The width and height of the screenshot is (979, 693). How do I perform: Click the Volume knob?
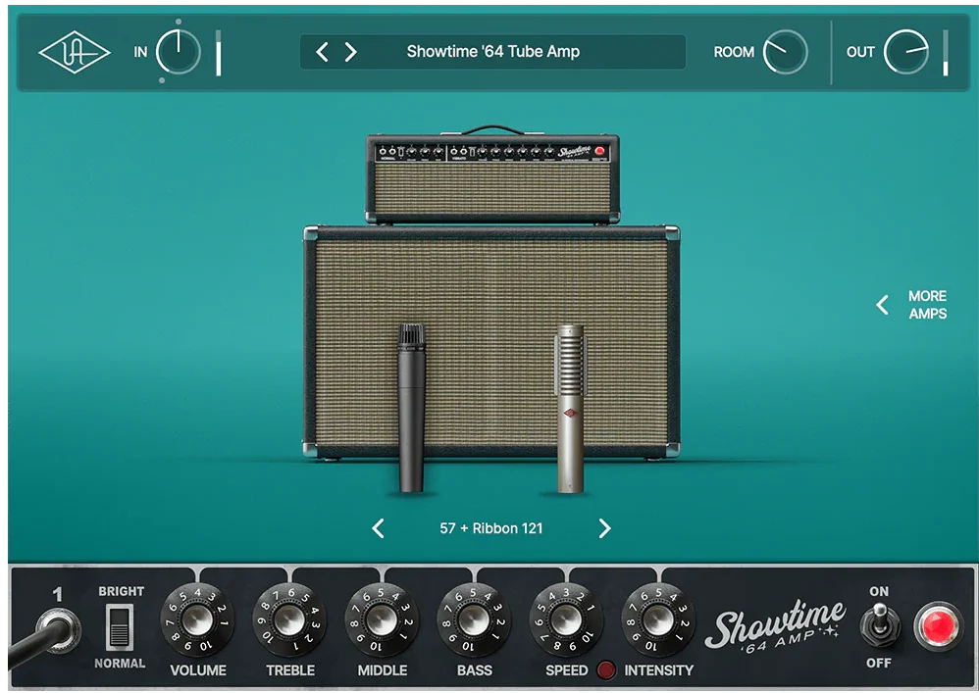(x=196, y=619)
